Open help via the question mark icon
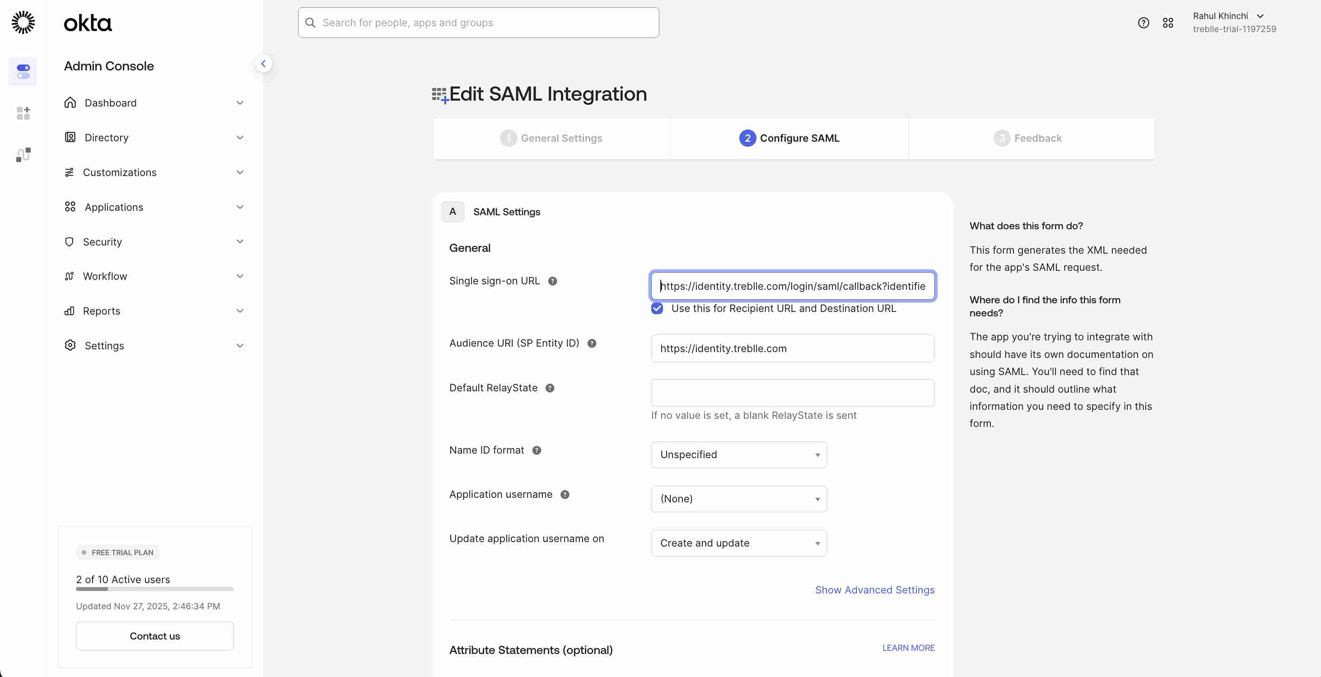 point(1143,23)
